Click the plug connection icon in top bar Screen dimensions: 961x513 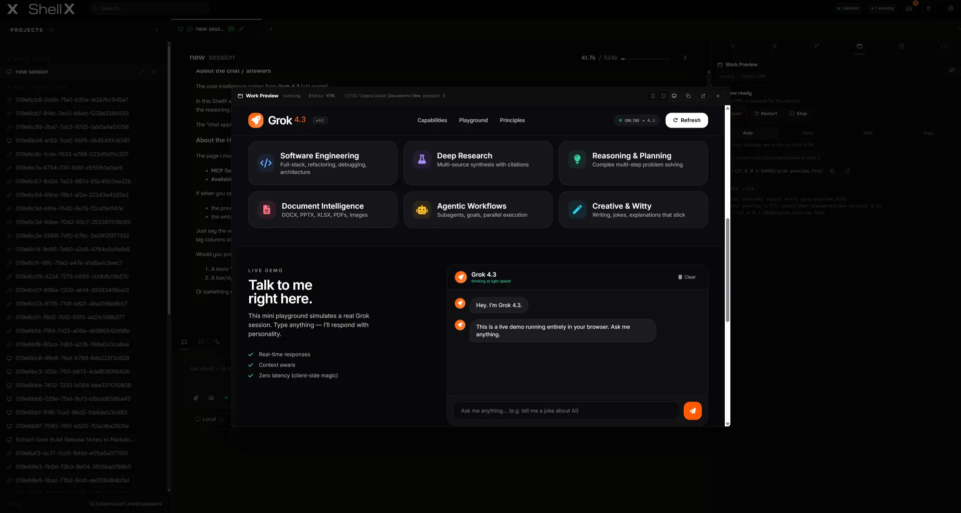(928, 8)
